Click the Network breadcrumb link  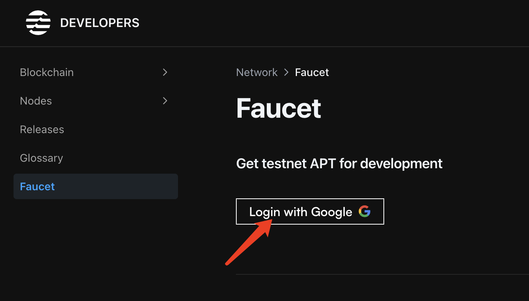coord(257,72)
